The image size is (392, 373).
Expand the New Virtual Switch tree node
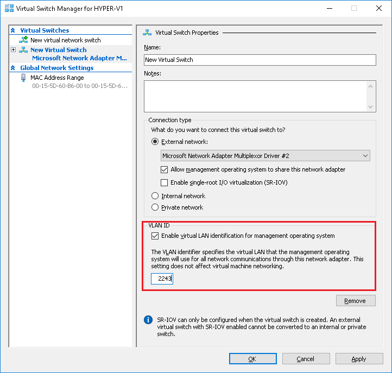pos(14,50)
